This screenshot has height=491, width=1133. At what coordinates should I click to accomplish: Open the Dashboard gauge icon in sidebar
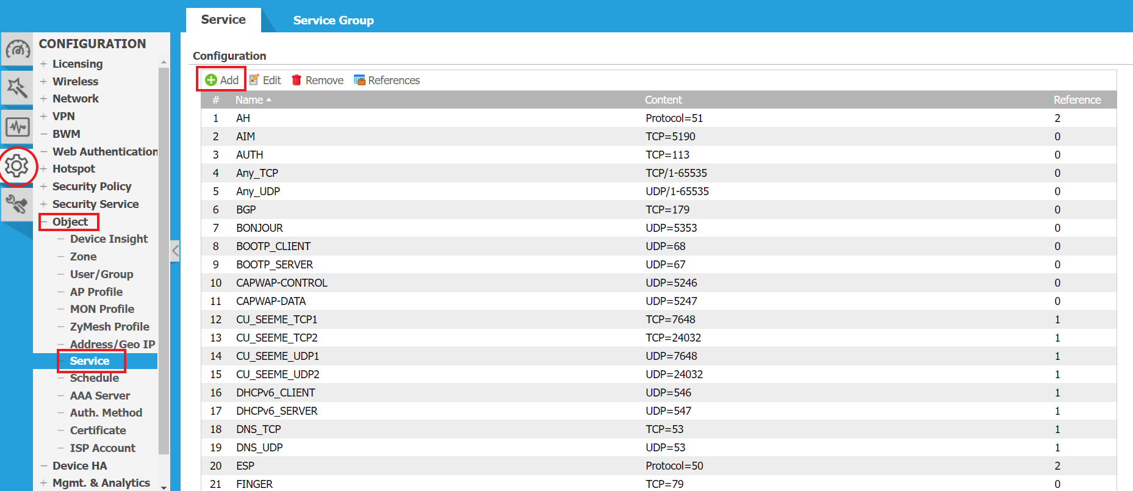coord(17,49)
